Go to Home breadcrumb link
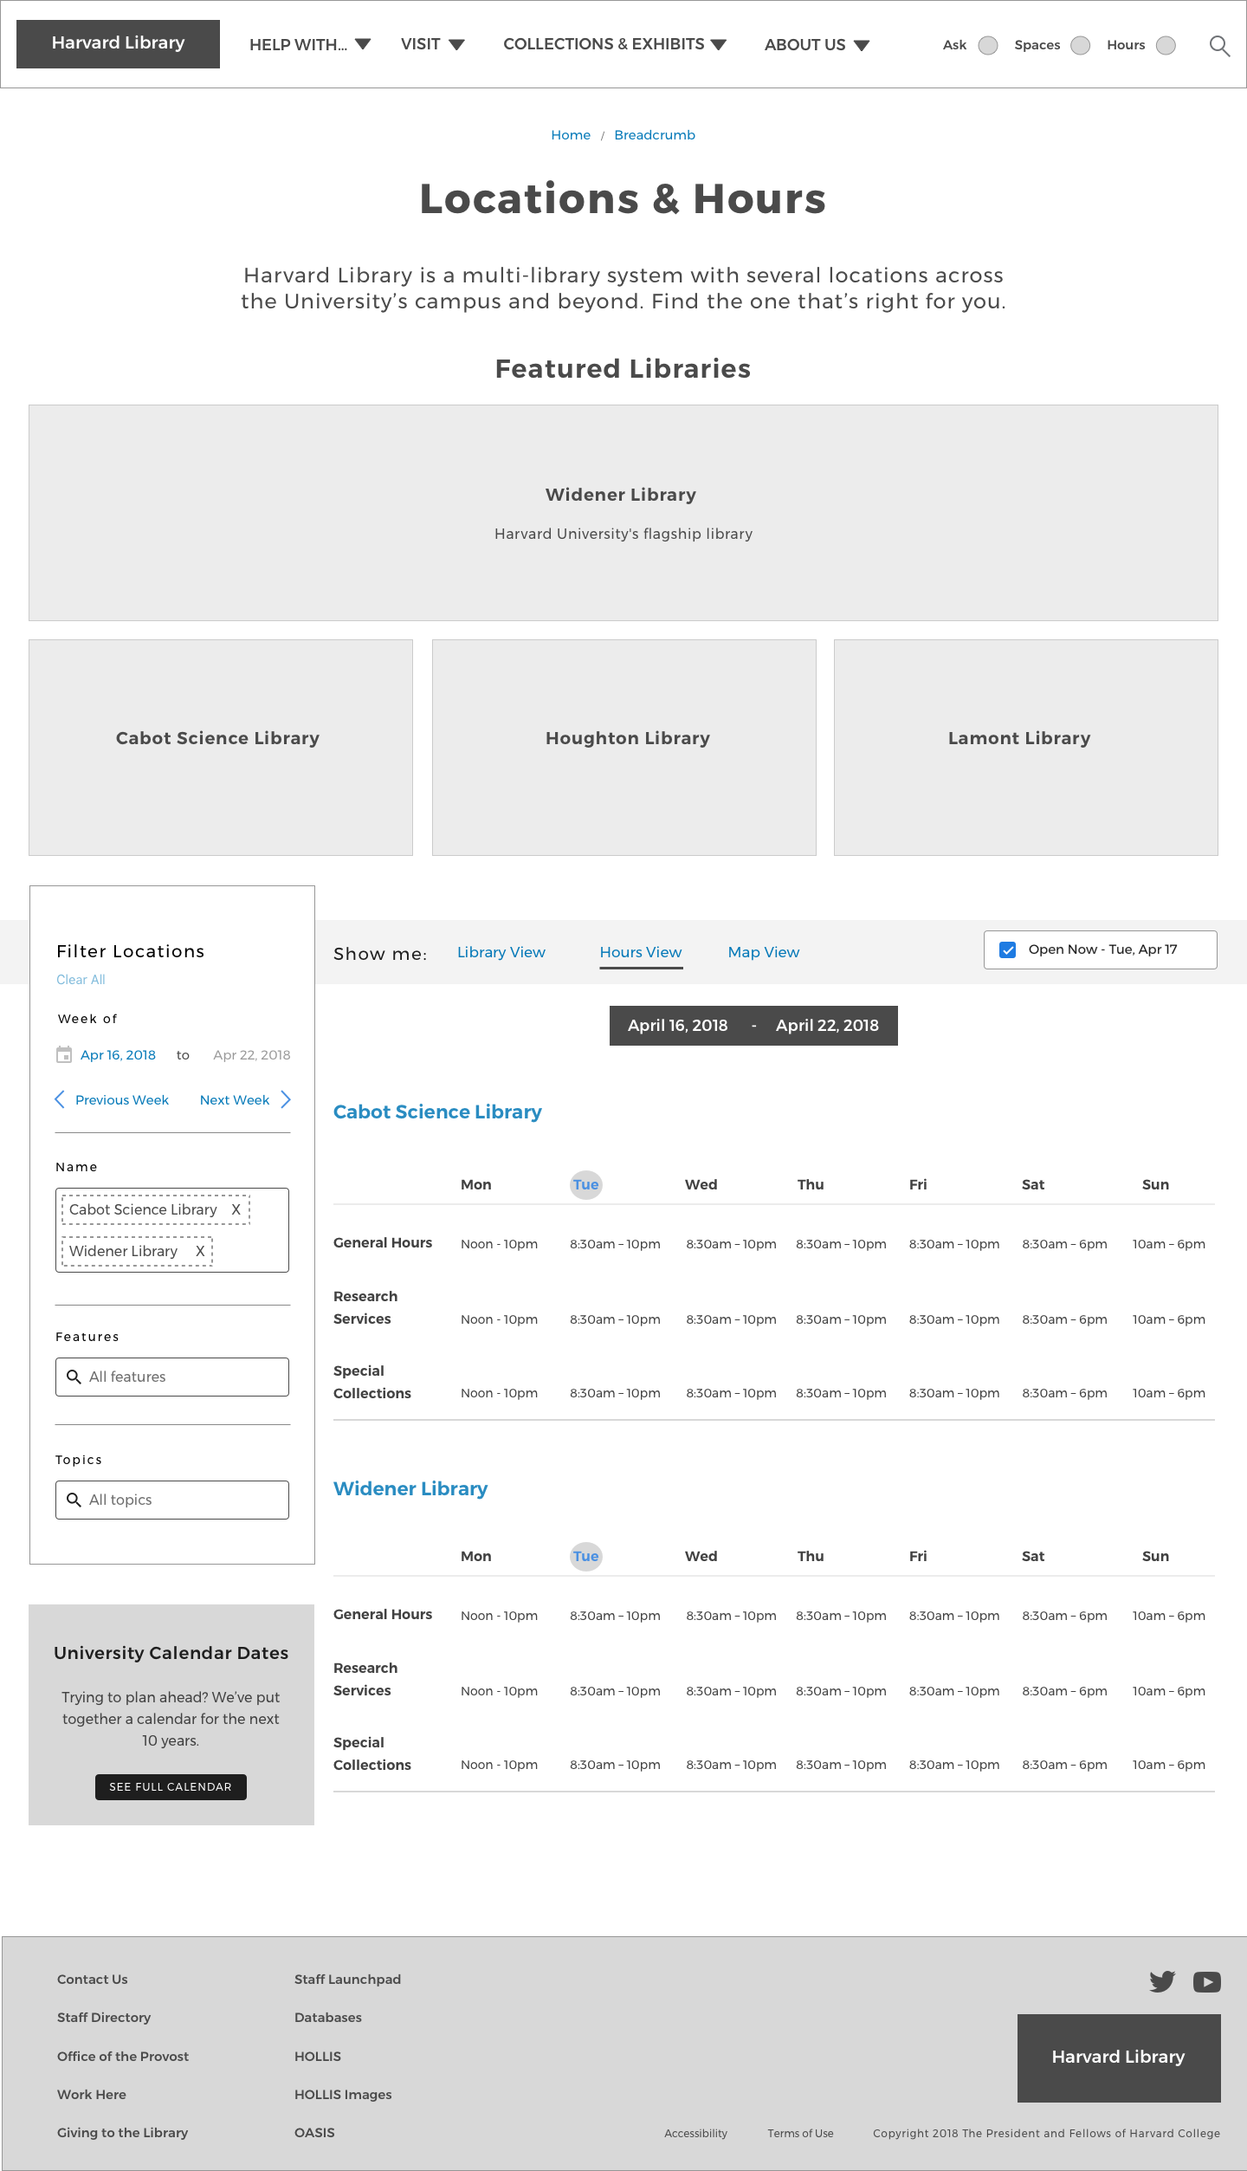 tap(571, 135)
